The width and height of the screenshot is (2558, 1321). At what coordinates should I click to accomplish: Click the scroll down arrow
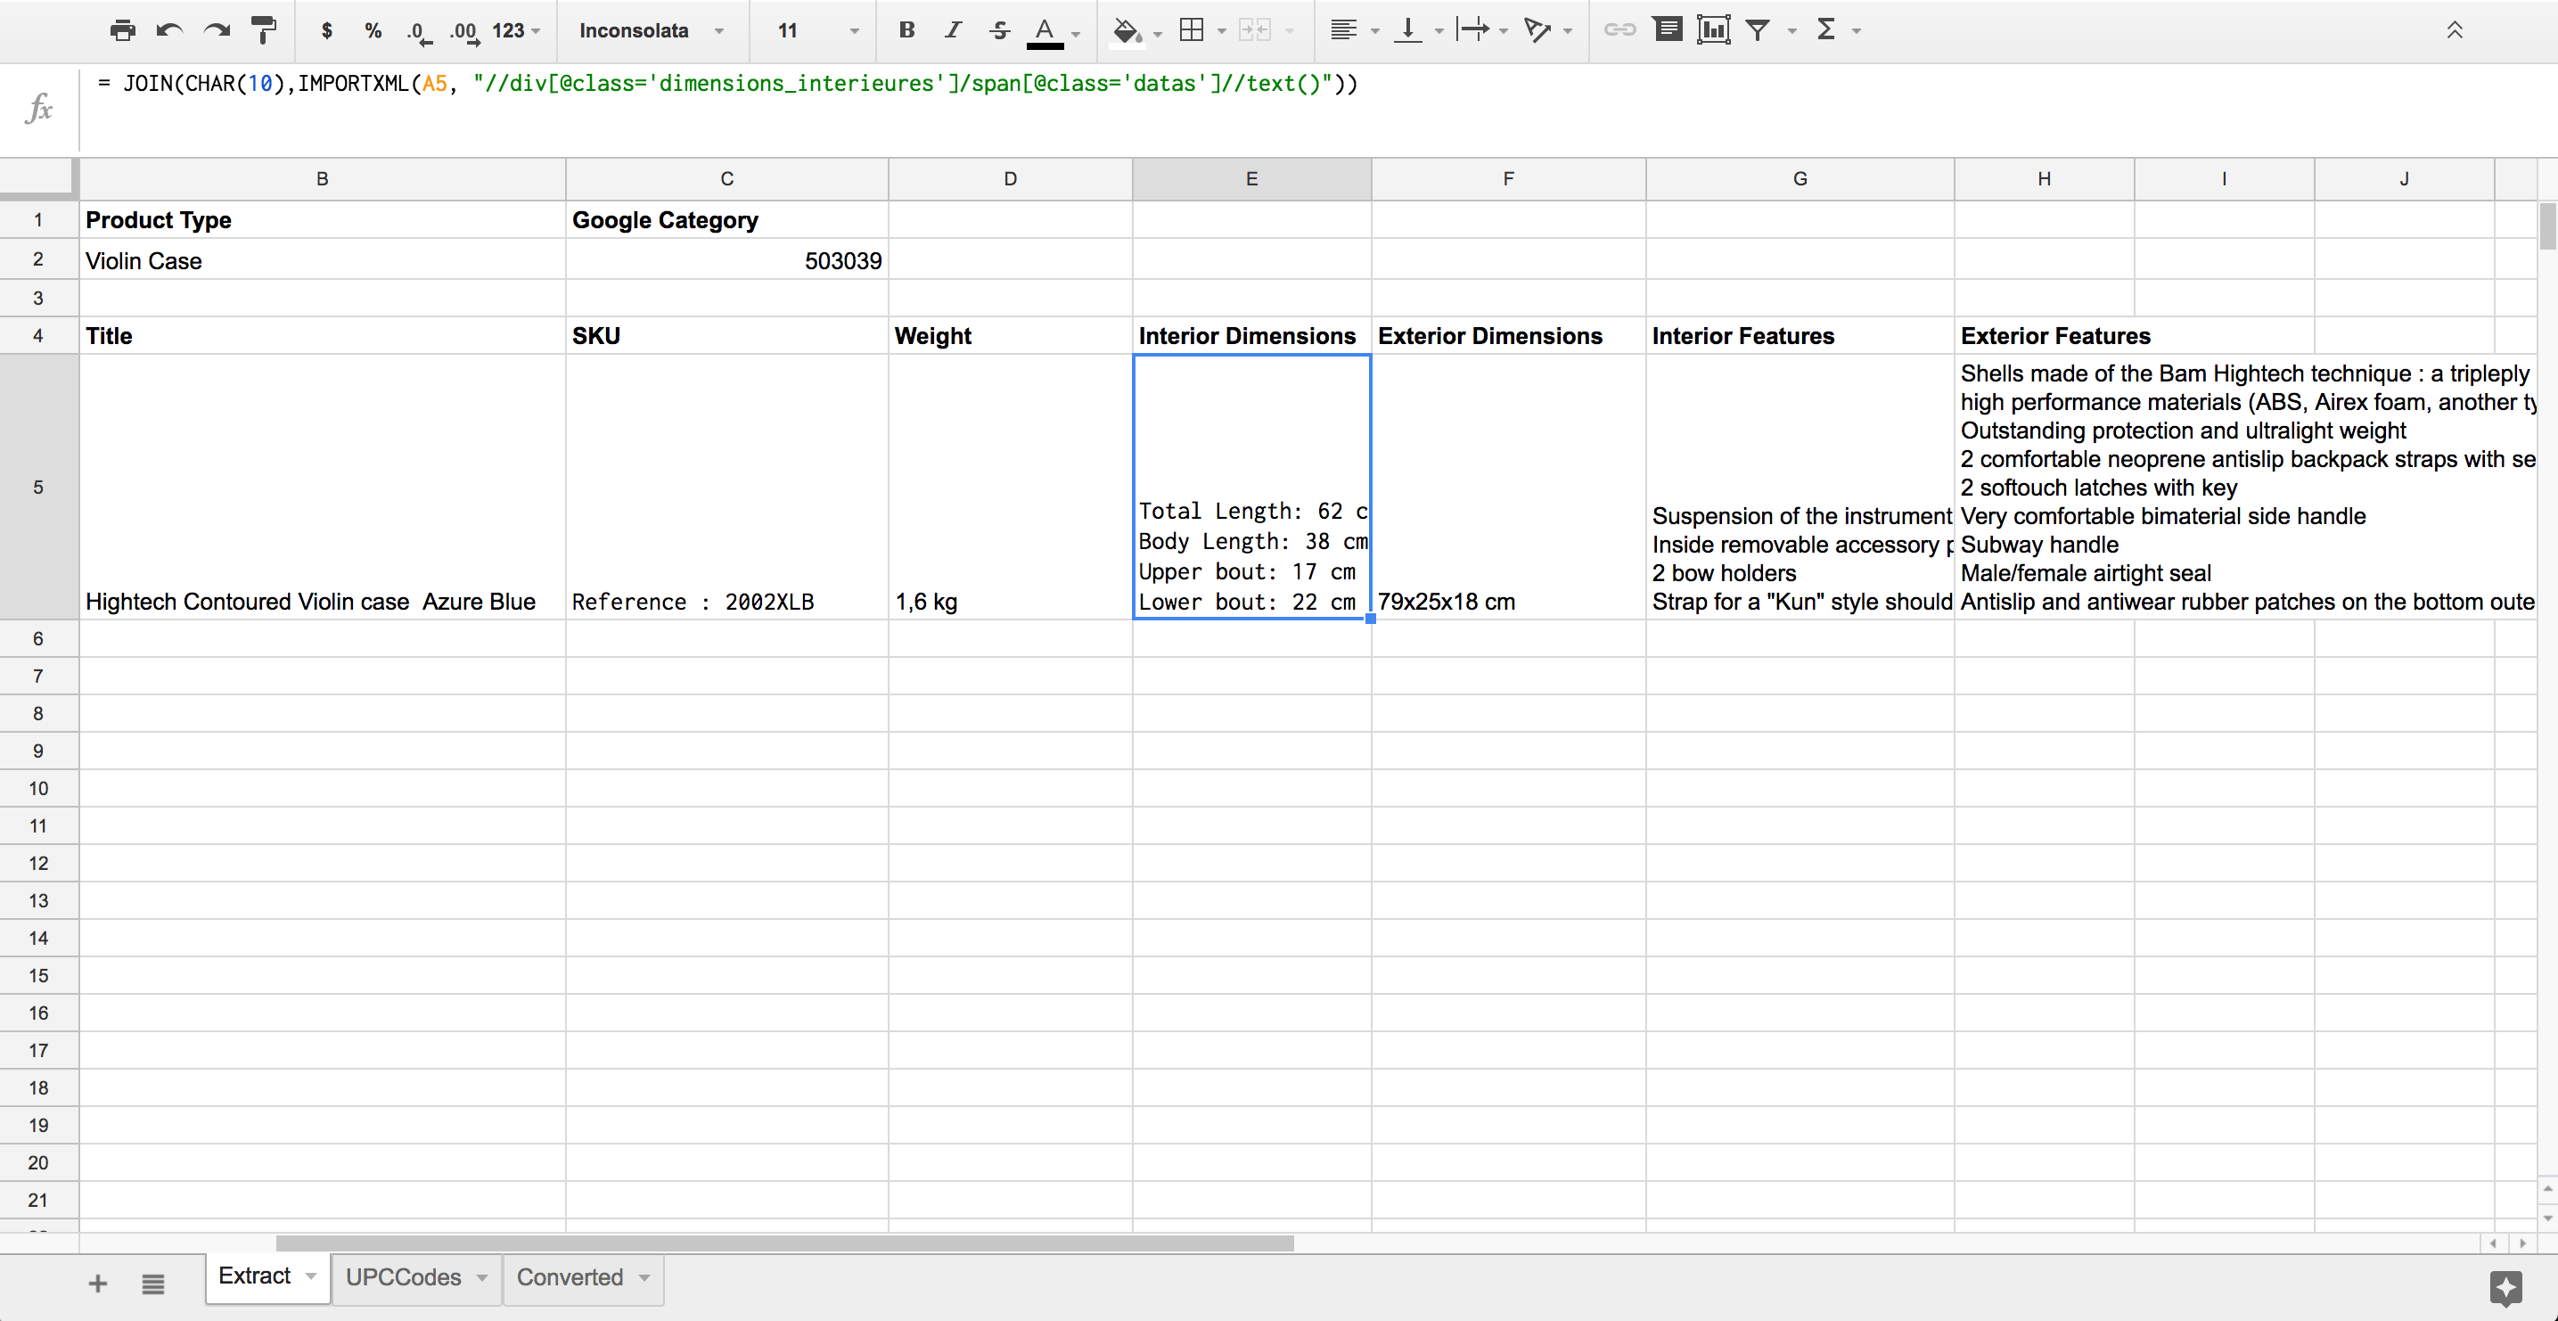tap(2547, 1218)
